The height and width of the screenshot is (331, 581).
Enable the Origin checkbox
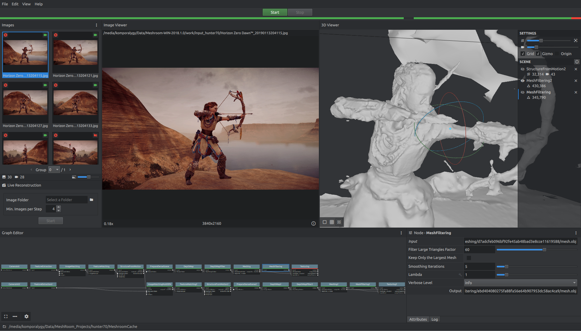(557, 54)
